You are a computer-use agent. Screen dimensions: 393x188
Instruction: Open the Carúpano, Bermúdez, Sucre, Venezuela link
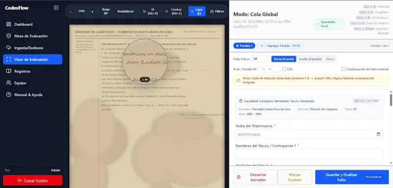(x=286, y=101)
